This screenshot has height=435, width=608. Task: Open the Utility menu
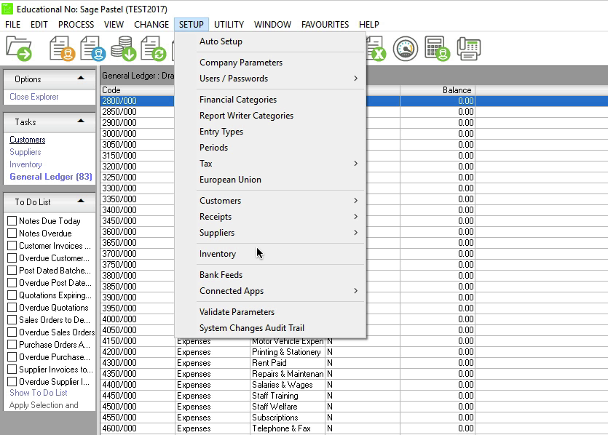pyautogui.click(x=229, y=24)
